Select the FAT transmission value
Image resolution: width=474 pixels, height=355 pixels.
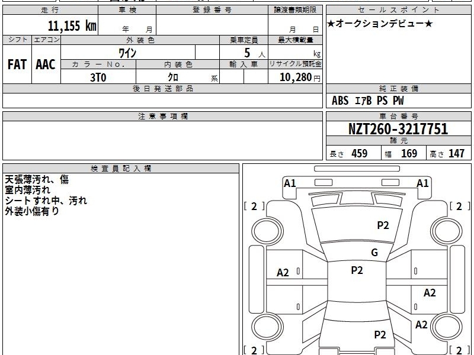pyautogui.click(x=17, y=64)
